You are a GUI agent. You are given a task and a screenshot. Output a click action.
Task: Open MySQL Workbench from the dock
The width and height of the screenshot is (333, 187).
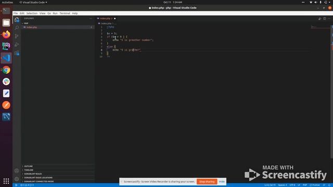click(6, 116)
